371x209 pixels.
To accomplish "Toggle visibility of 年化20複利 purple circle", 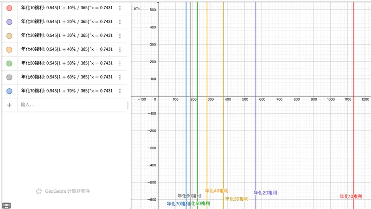I will (x=9, y=22).
